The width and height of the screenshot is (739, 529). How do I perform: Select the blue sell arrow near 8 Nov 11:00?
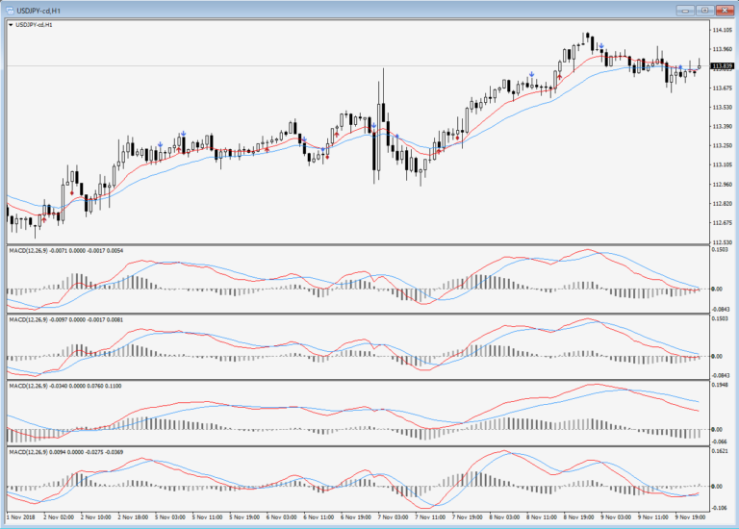coord(531,73)
